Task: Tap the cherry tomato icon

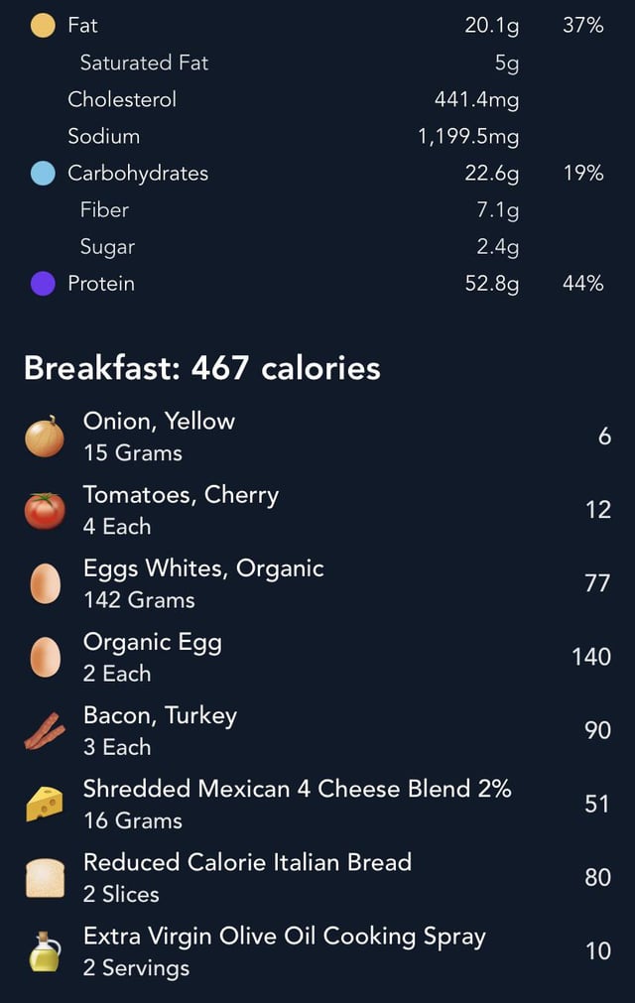Action: [45, 511]
